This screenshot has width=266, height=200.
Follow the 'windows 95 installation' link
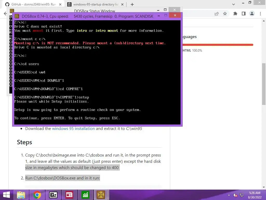tap(73, 129)
